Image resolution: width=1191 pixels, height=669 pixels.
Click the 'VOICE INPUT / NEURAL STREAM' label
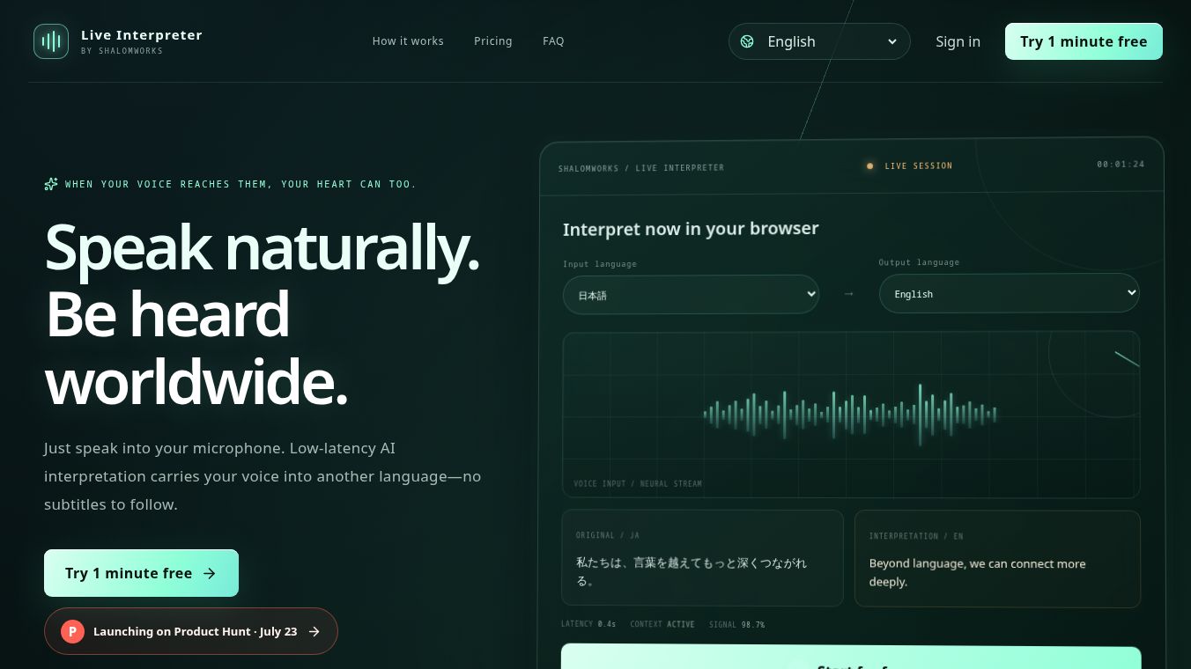(x=638, y=483)
